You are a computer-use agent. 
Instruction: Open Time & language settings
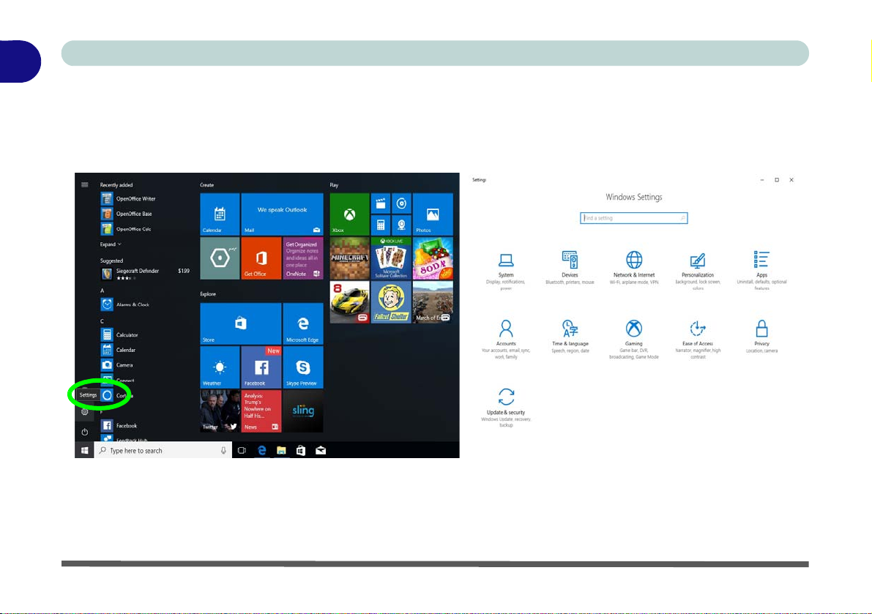click(570, 336)
